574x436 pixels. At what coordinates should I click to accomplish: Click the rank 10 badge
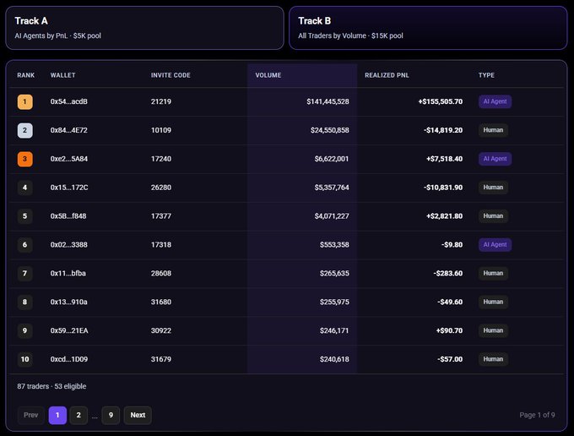coord(24,359)
